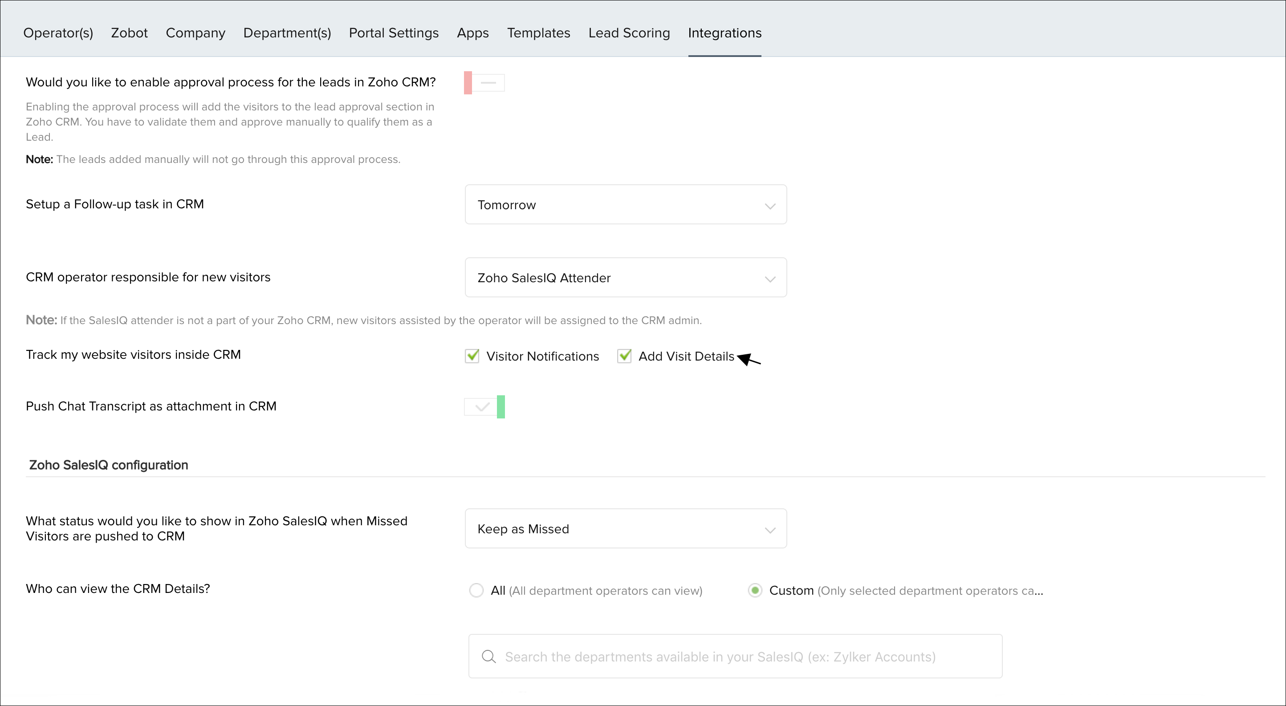Open the Operator(s) tab
The height and width of the screenshot is (706, 1286).
point(58,33)
